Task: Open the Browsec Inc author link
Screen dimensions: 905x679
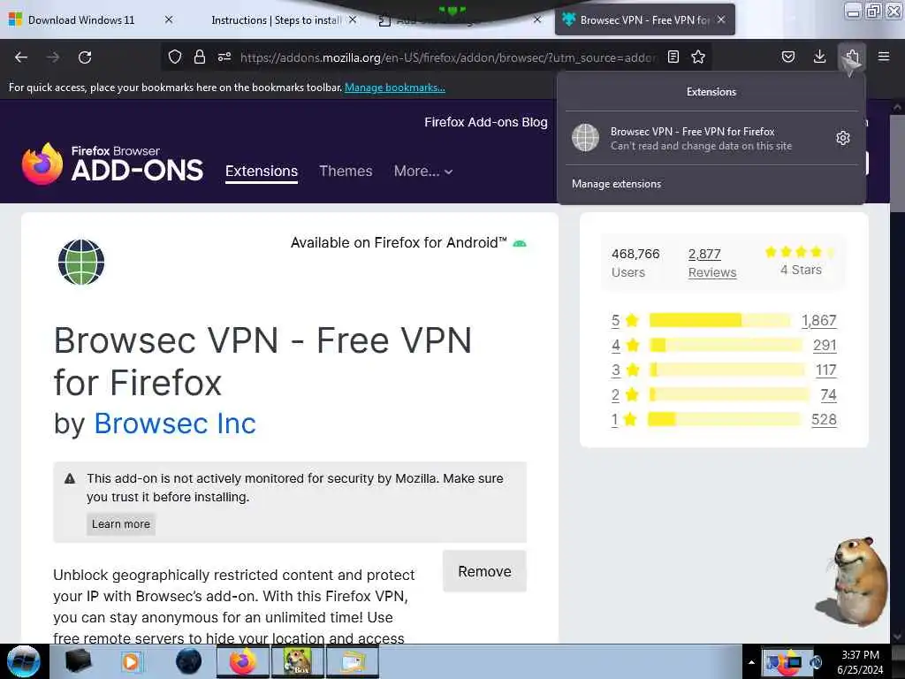Action: pos(175,423)
